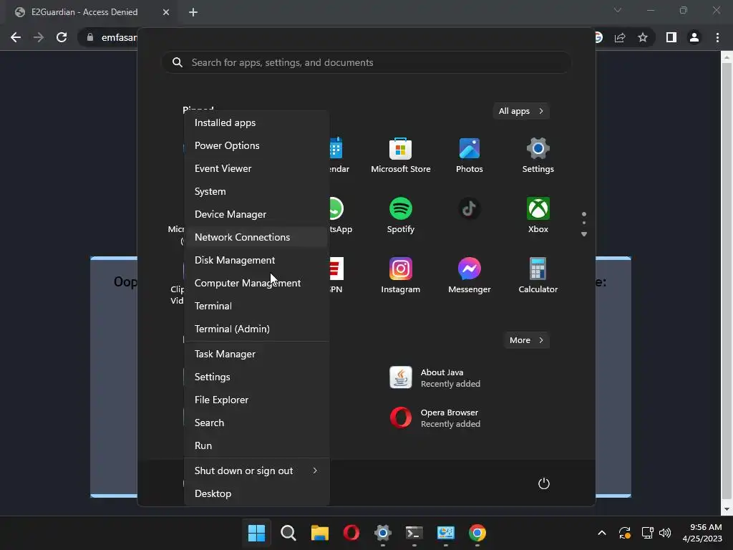Choose Network Connections
This screenshot has width=733, height=550.
click(x=256, y=237)
